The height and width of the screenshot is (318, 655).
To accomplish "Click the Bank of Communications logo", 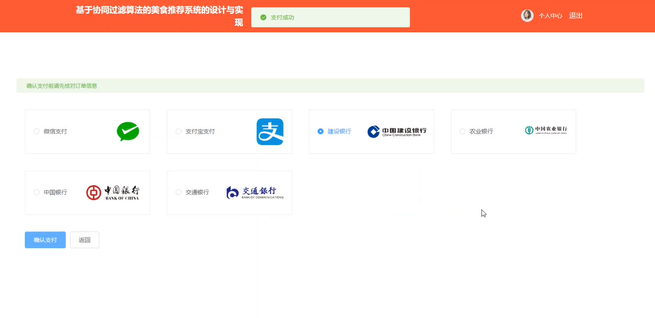I will (255, 193).
